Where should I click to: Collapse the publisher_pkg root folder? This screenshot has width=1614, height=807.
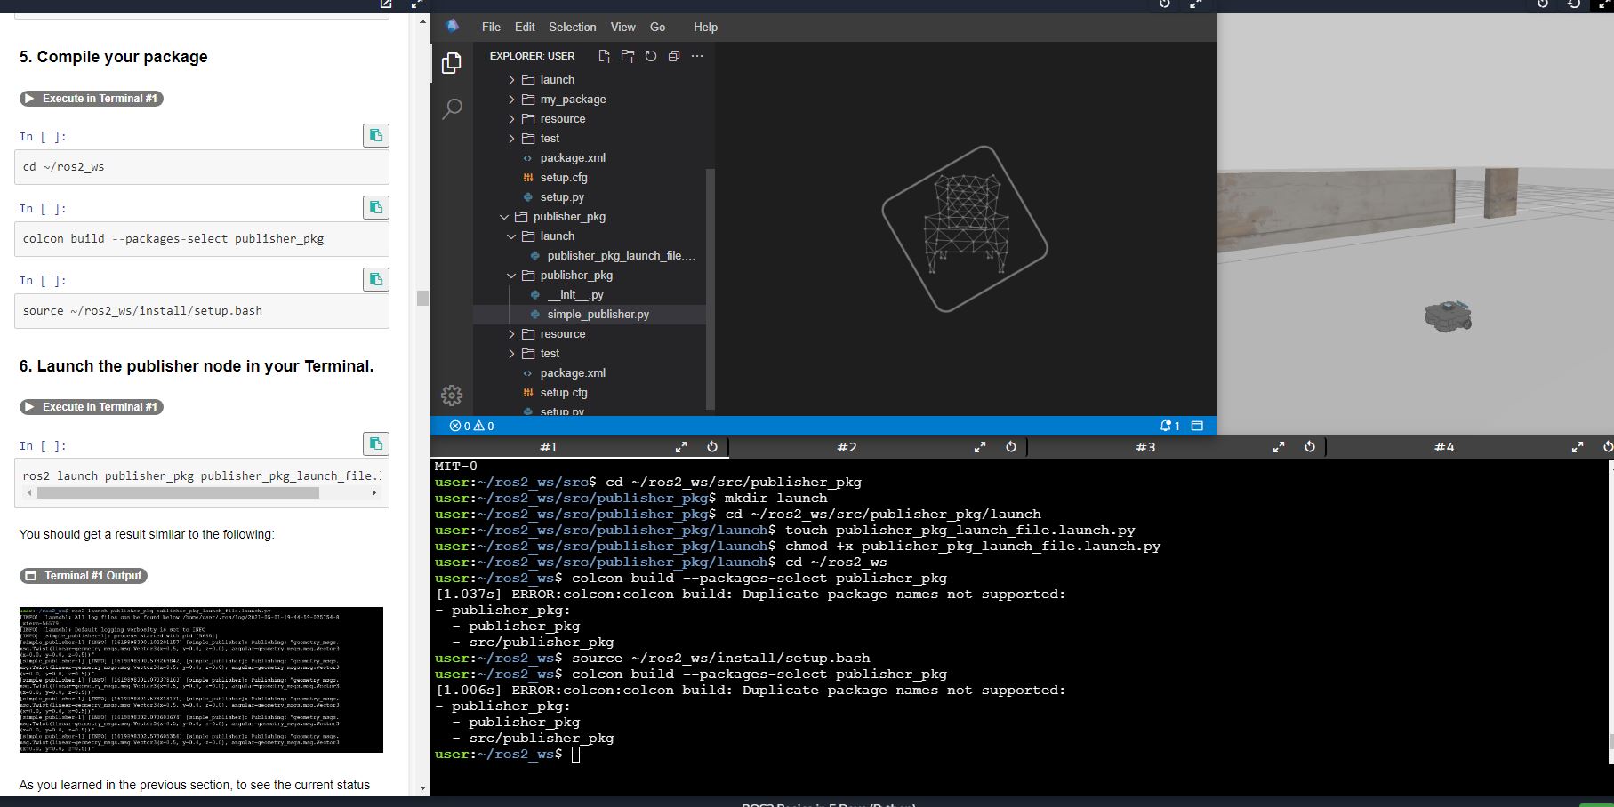[569, 217]
